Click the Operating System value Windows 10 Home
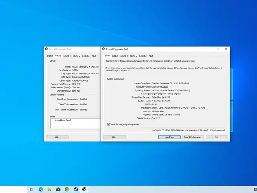257x193 pixels. [171, 90]
